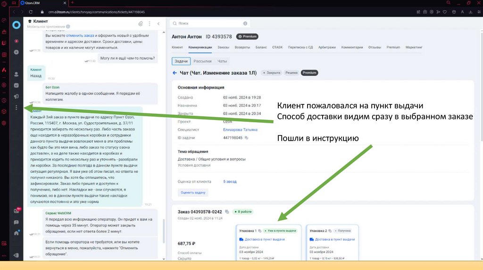
Task: Click the chat panel scrollbar thumb
Action: coord(164,230)
